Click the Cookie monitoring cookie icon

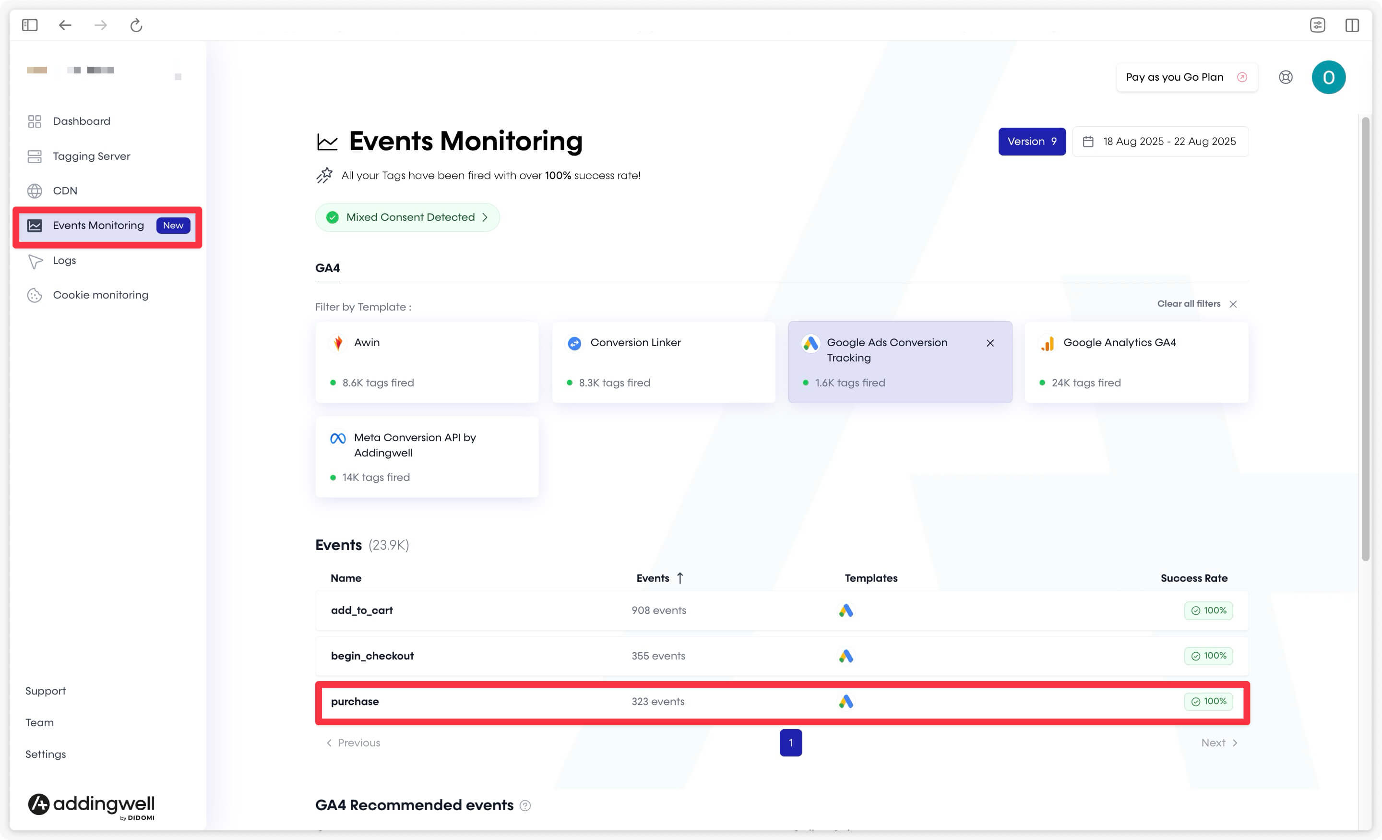pyautogui.click(x=35, y=295)
